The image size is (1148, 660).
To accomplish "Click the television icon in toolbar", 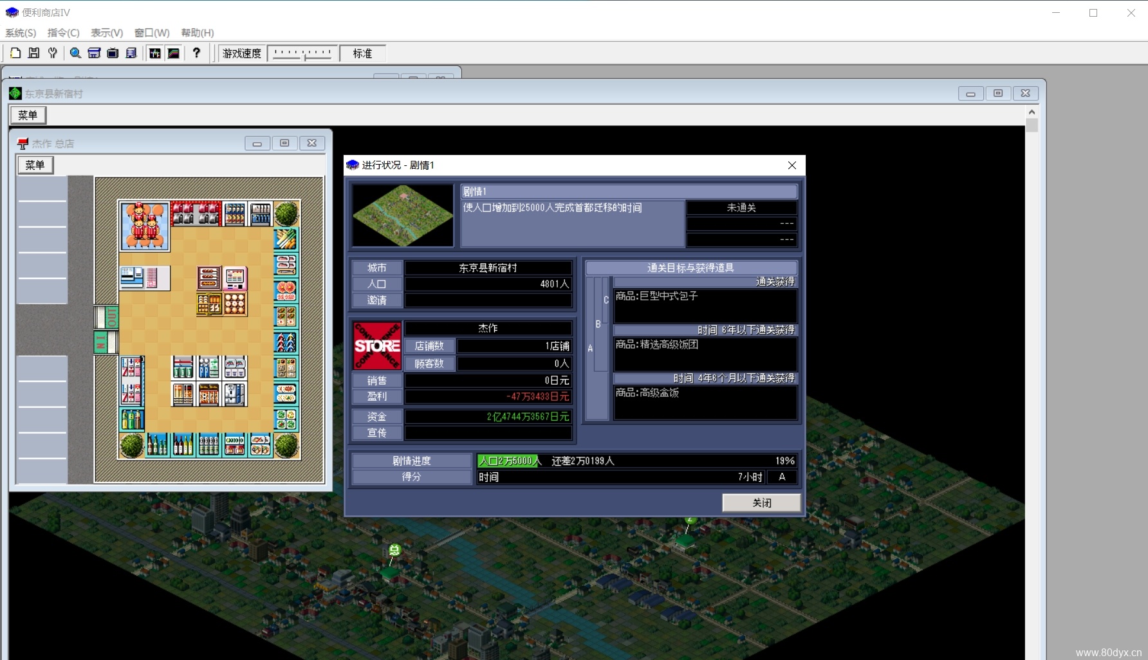I will tap(113, 53).
